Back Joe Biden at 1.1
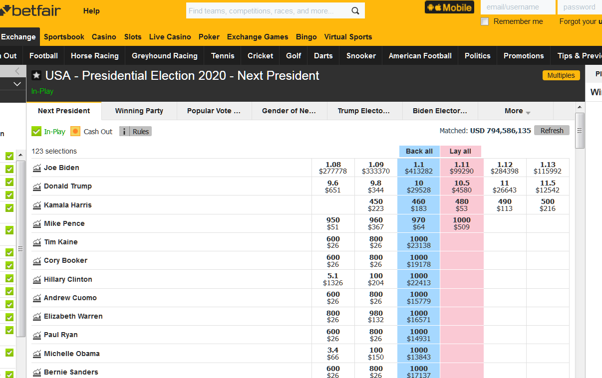This screenshot has height=378, width=602. (419, 168)
